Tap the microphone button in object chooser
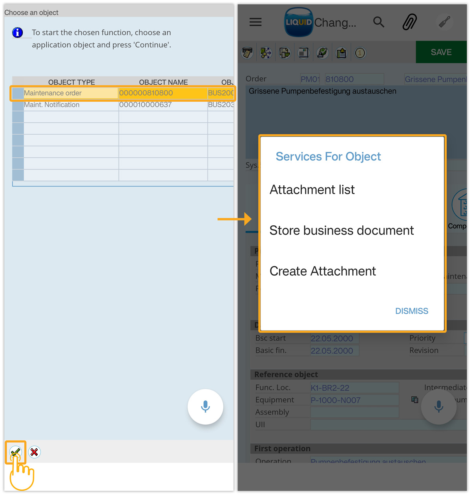 pyautogui.click(x=205, y=407)
